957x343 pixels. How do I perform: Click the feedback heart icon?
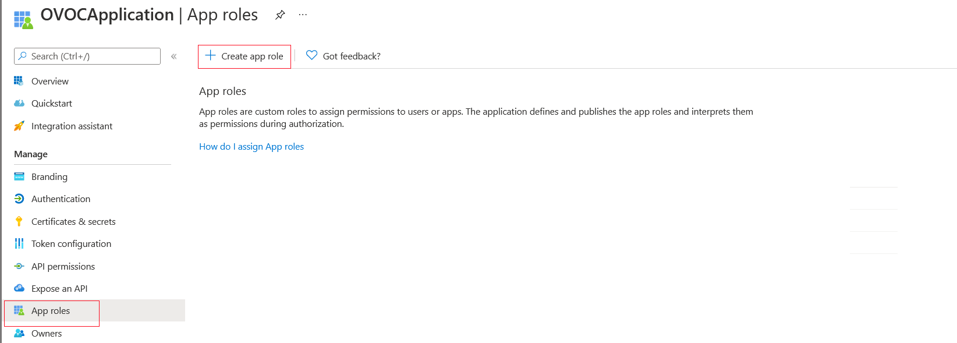click(312, 55)
